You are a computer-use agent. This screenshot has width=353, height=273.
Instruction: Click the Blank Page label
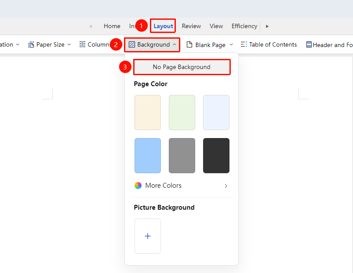coord(210,45)
